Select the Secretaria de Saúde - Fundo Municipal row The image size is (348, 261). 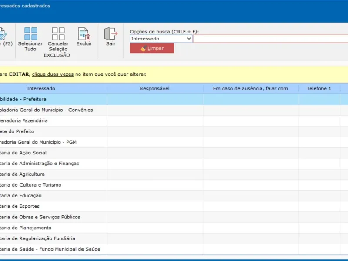tap(50, 249)
